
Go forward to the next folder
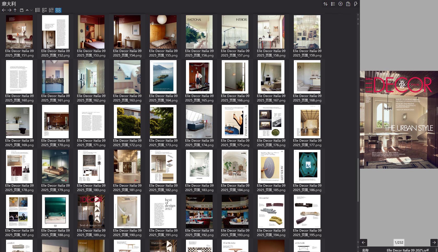tap(9, 10)
